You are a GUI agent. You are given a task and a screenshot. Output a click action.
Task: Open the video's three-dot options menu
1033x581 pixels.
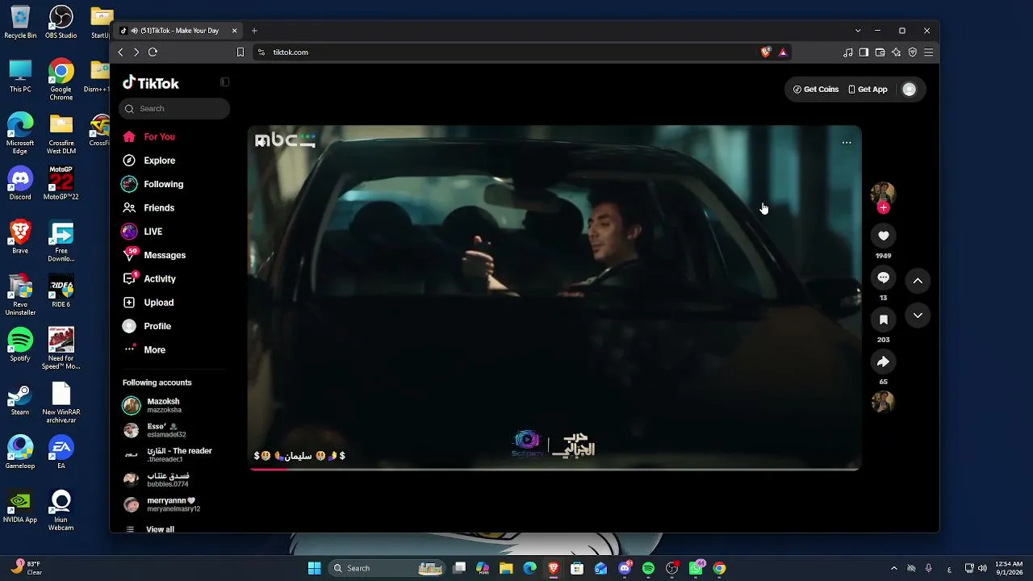click(847, 142)
